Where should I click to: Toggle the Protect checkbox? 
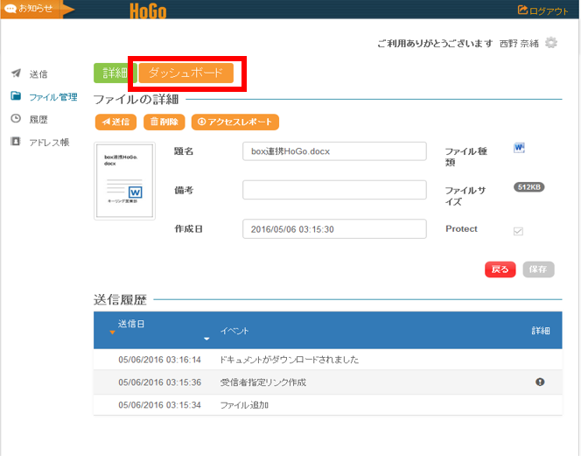pos(518,230)
